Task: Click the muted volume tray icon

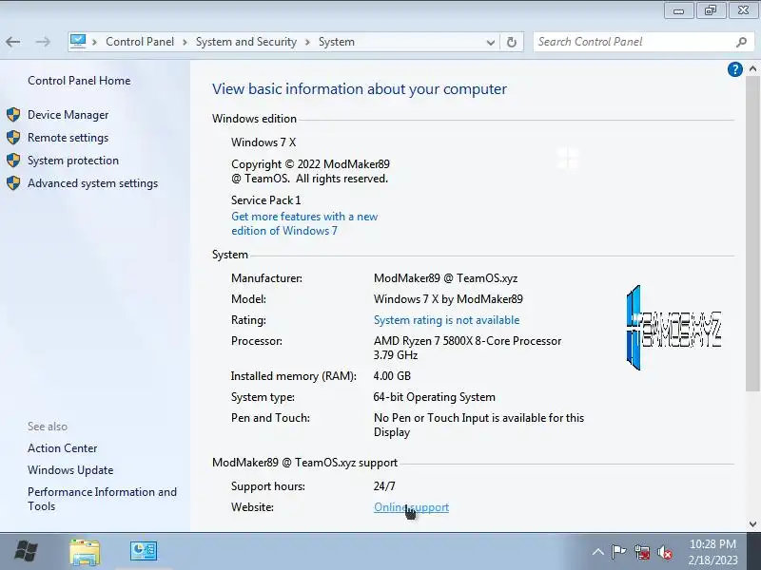Action: pyautogui.click(x=665, y=552)
